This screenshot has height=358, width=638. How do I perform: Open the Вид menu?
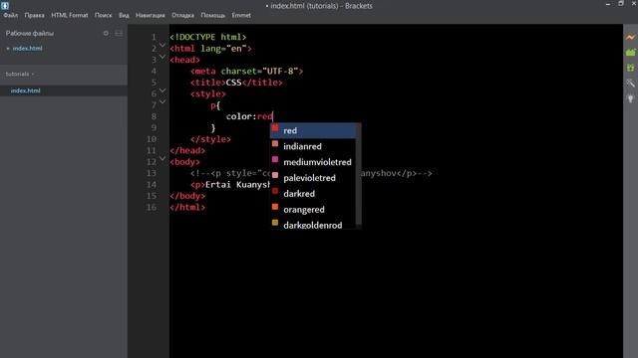tap(124, 16)
